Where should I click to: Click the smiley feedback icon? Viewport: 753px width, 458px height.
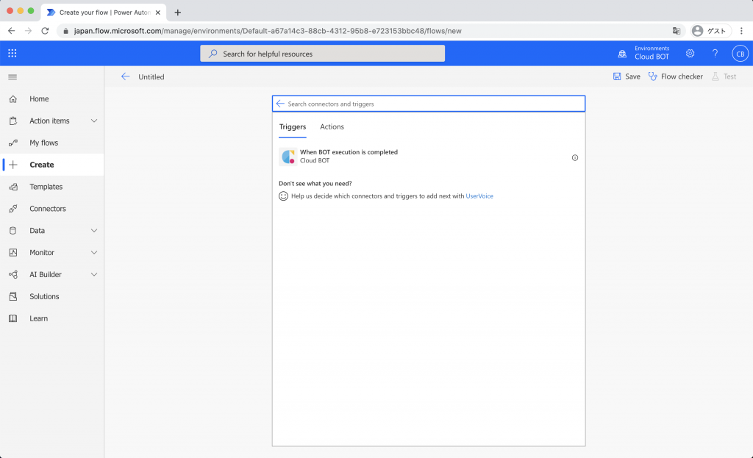[x=283, y=196]
